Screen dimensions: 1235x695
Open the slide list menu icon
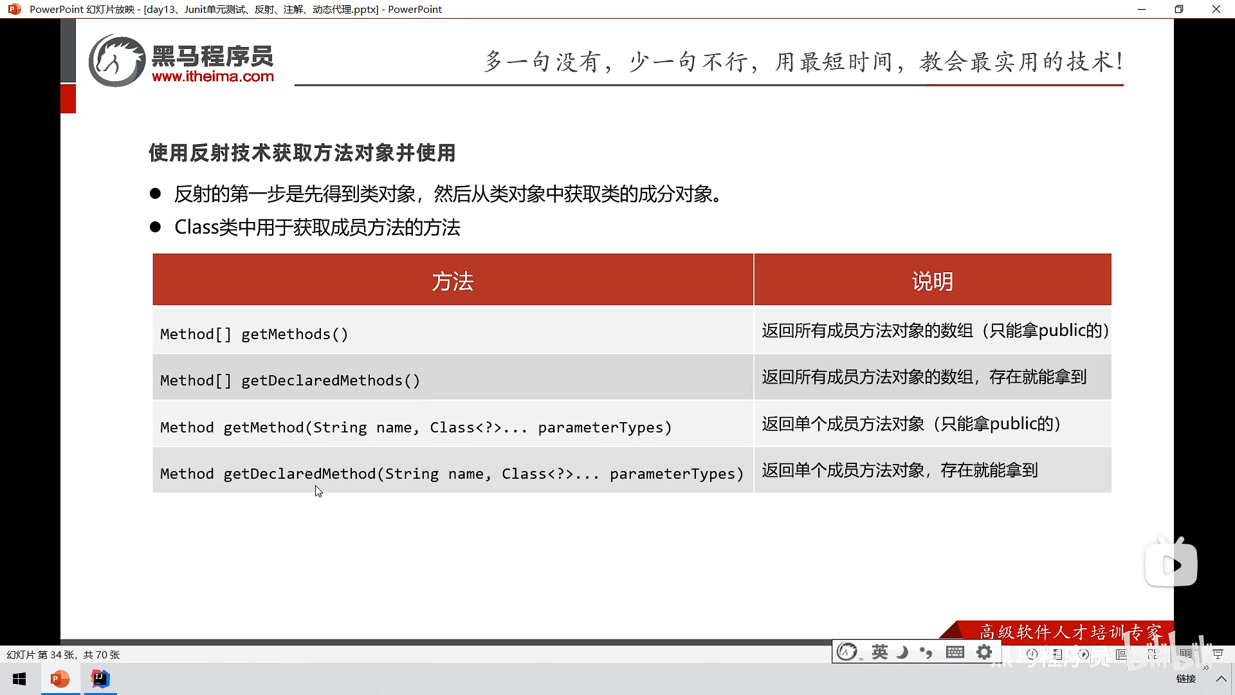(x=1057, y=654)
